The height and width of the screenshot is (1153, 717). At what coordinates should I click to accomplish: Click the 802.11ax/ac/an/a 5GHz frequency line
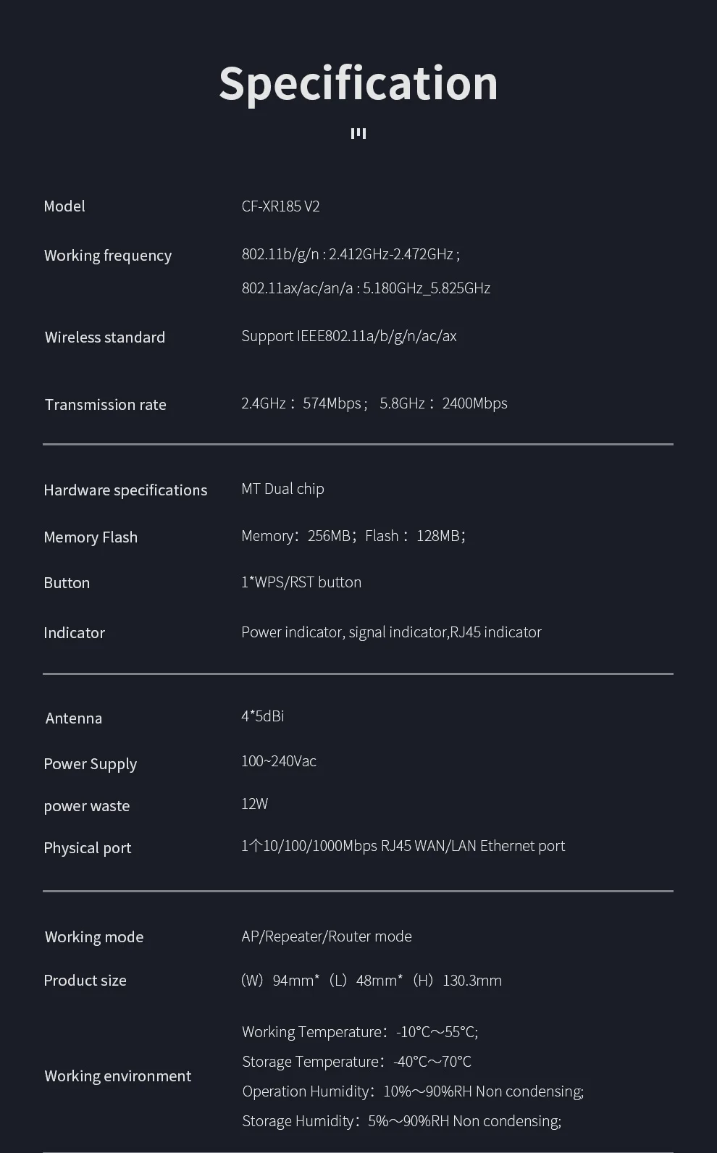(366, 288)
